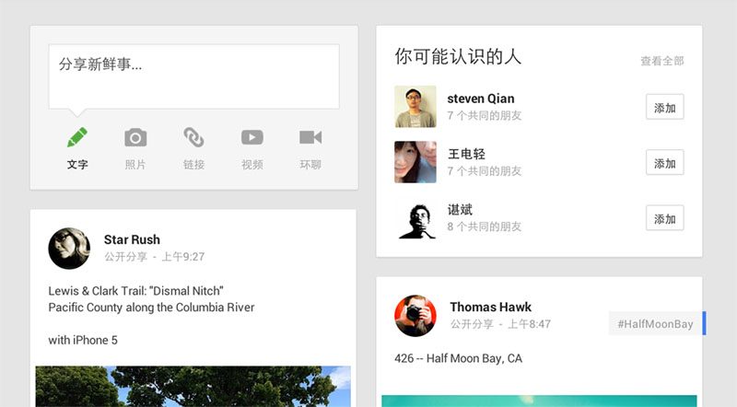Add steven Qian with the 添加 button

pyautogui.click(x=664, y=107)
